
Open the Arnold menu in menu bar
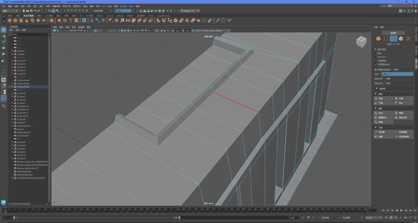pos(123,7)
